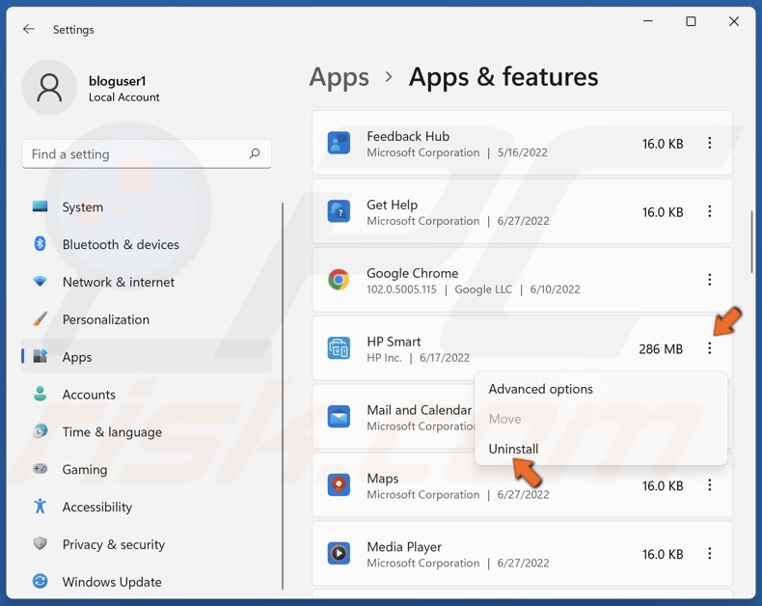
Task: Click the Accessibility figure icon
Action: pos(40,507)
